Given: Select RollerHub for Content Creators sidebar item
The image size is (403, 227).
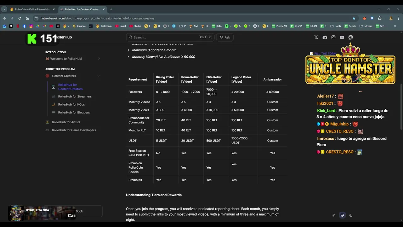Looking at the screenshot, I should [x=70, y=87].
